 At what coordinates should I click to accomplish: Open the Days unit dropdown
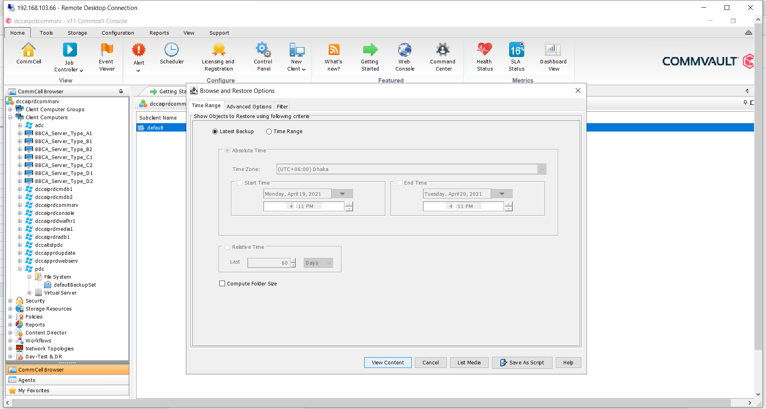click(x=318, y=263)
